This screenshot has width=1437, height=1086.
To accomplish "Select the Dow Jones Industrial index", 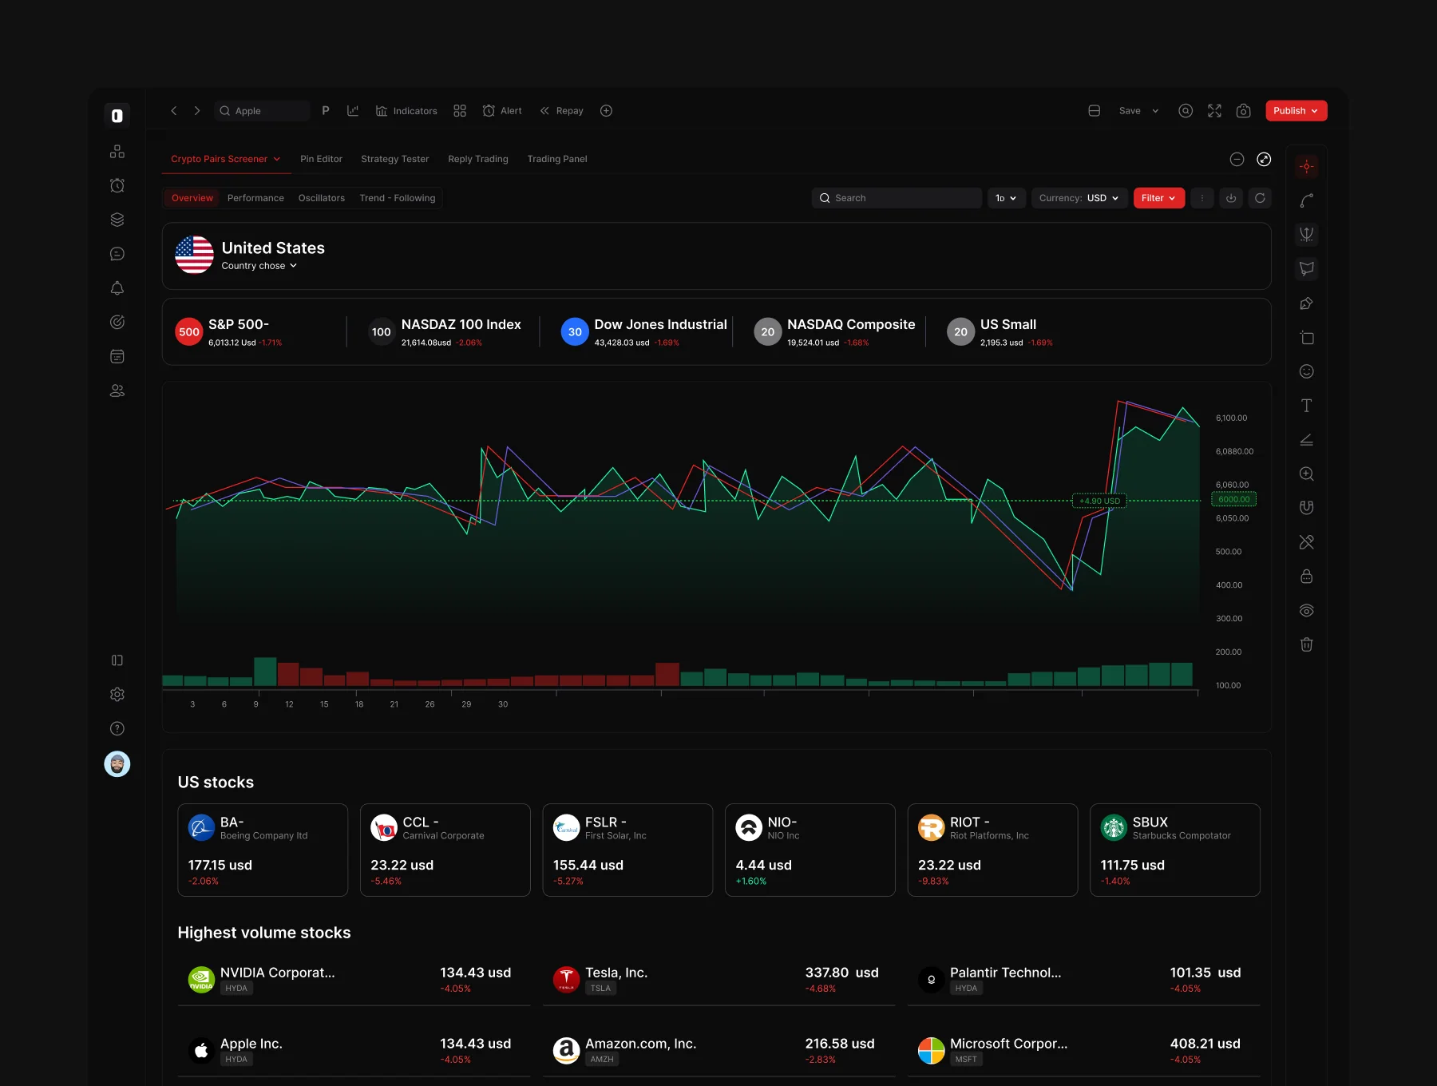I will tap(644, 332).
